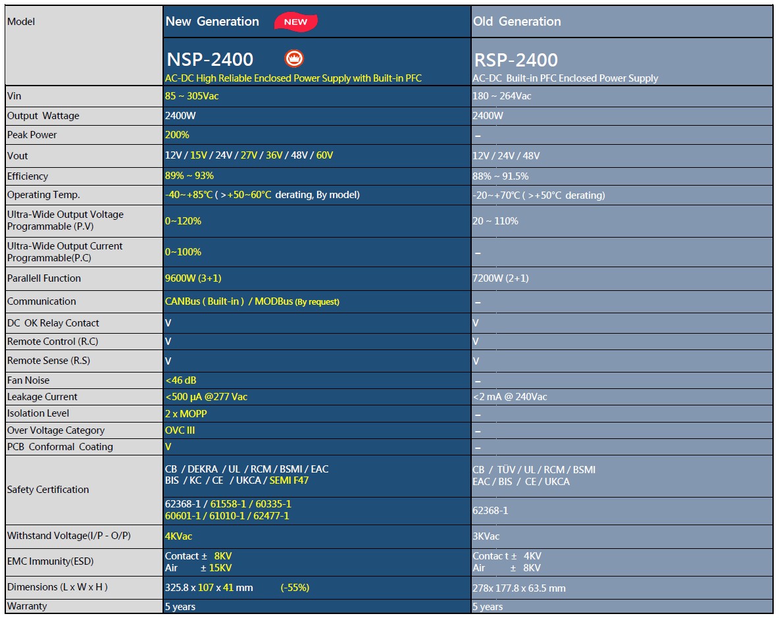Click the red crown icon beside NSP-2400
This screenshot has width=779, height=618.
click(294, 59)
